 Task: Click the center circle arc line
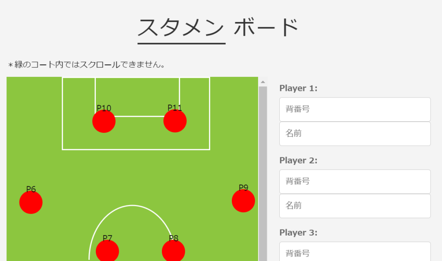click(x=132, y=206)
